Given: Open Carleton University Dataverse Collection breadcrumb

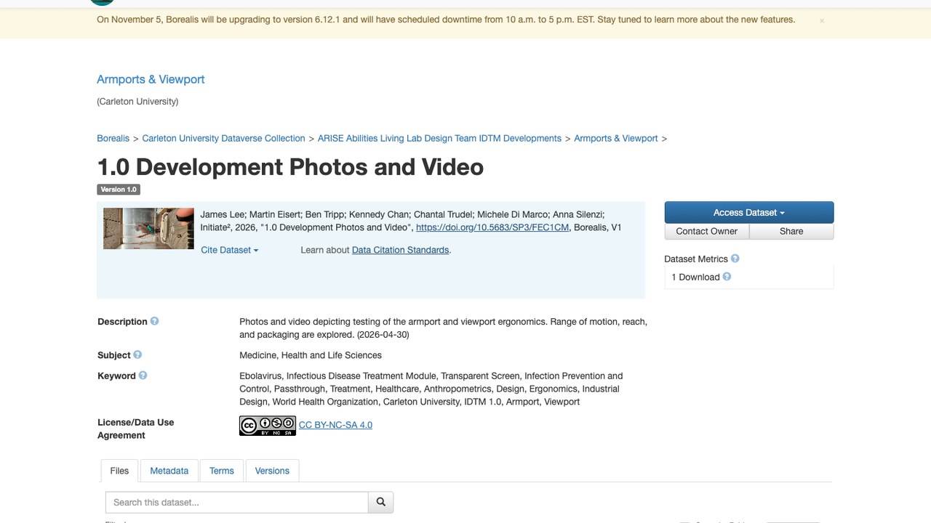Looking at the screenshot, I should [223, 138].
